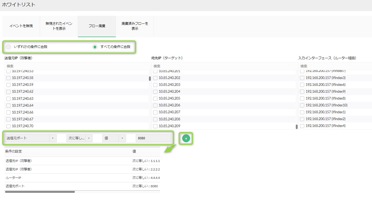The width and height of the screenshot is (372, 202).
Task: Check the box for source IP 10.197.240.58
Action: click(8, 78)
